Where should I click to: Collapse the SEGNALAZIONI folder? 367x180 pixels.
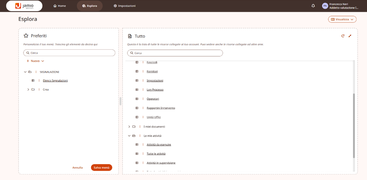[x=25, y=72]
